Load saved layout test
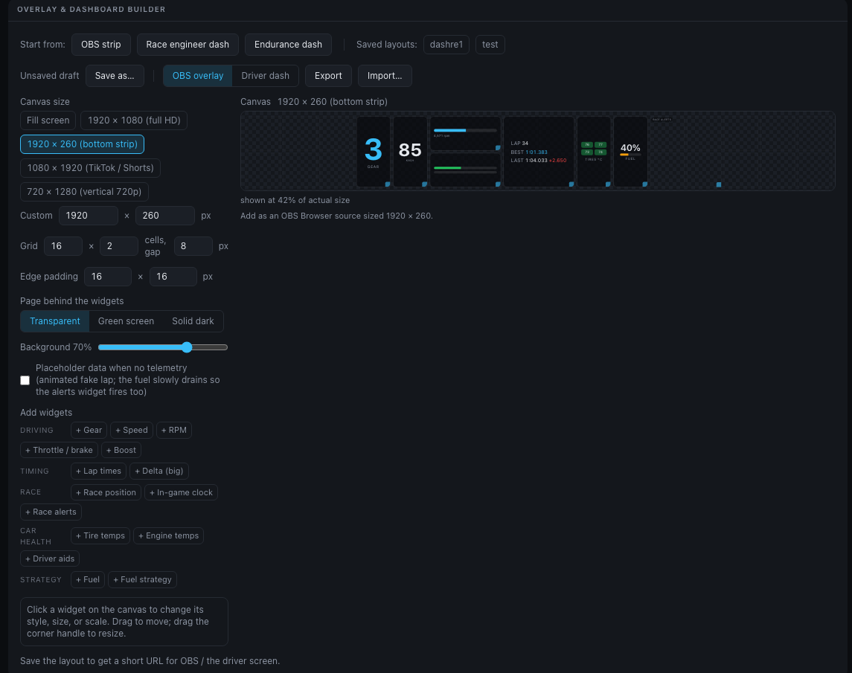This screenshot has height=673, width=852. [x=490, y=45]
